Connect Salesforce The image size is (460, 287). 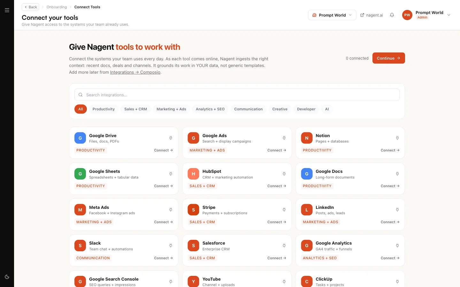click(277, 258)
